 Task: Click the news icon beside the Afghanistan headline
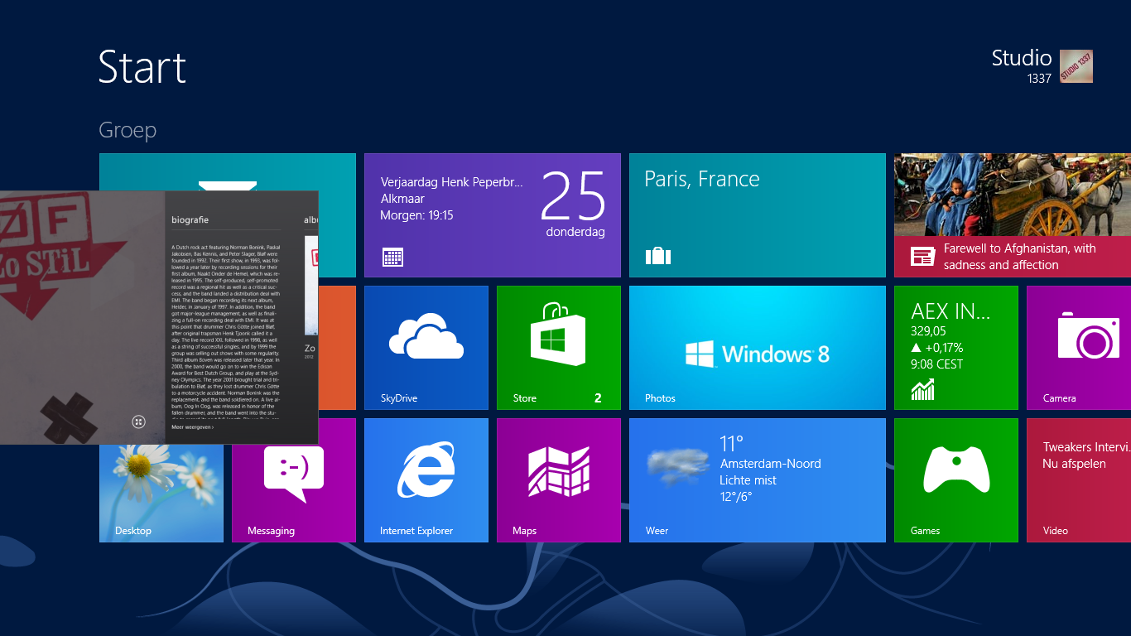(x=922, y=257)
